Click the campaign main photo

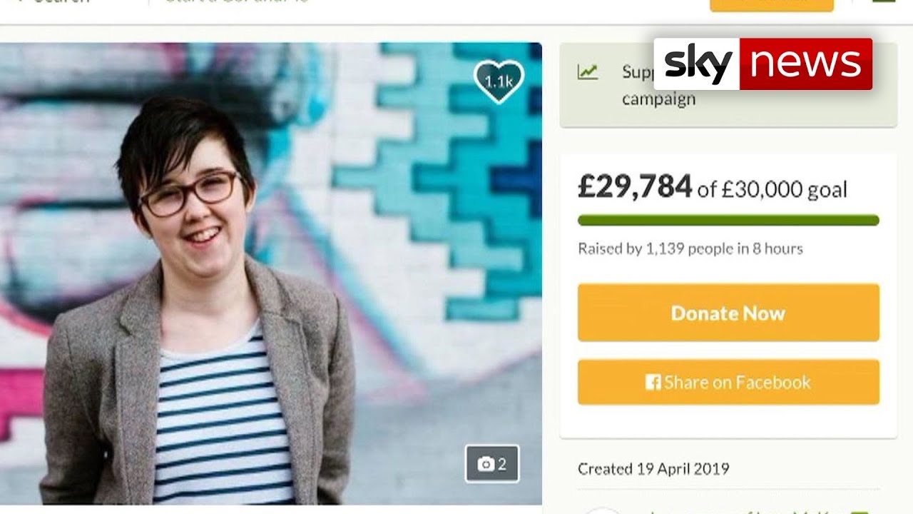(x=271, y=273)
